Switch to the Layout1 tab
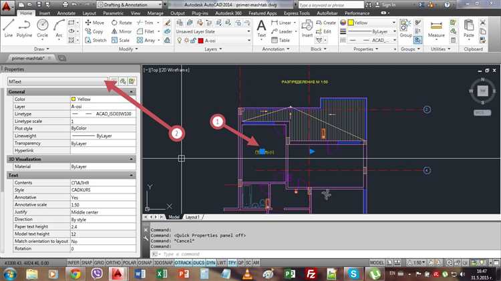 (192, 217)
